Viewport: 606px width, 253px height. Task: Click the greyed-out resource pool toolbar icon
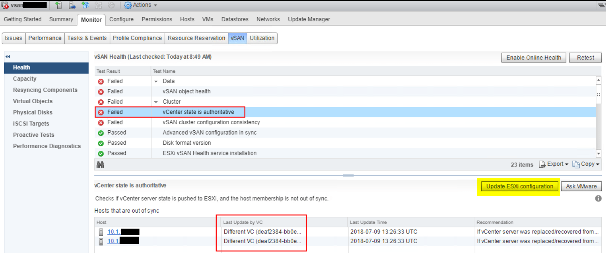[x=111, y=5]
